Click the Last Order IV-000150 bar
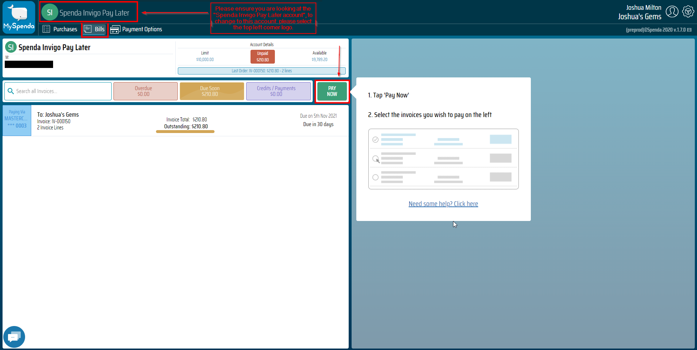This screenshot has width=697, height=350. pyautogui.click(x=262, y=71)
